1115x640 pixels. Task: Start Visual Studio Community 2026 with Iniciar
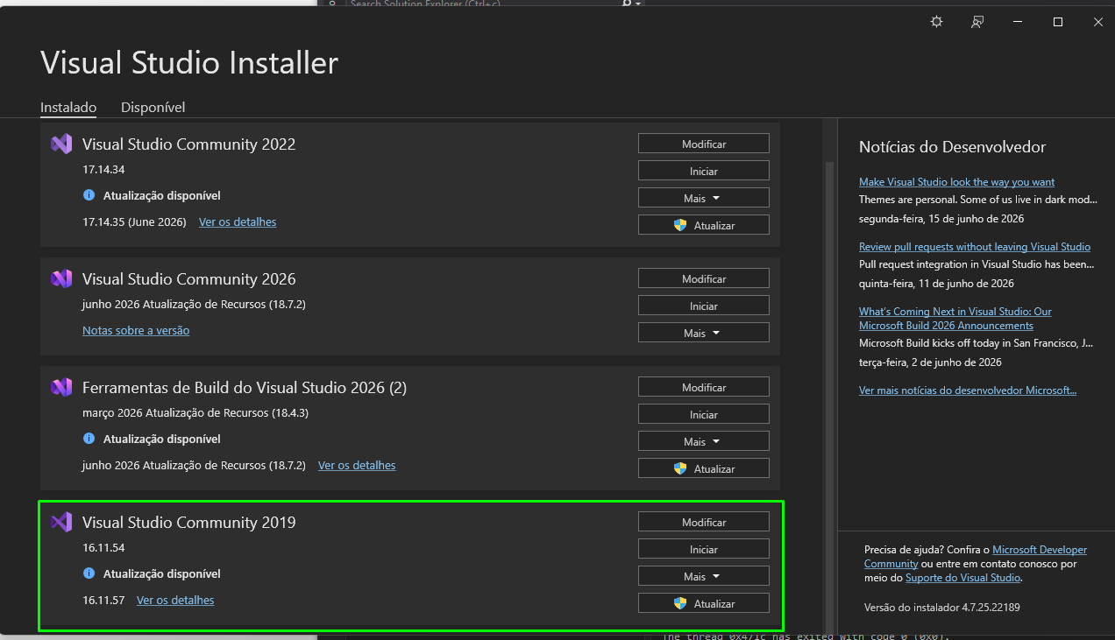pos(704,306)
